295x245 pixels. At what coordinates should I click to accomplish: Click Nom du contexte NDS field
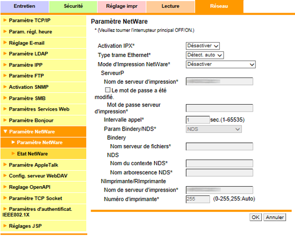click(219, 164)
